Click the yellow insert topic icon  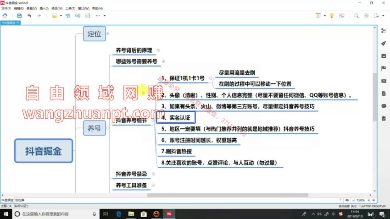tap(54, 16)
